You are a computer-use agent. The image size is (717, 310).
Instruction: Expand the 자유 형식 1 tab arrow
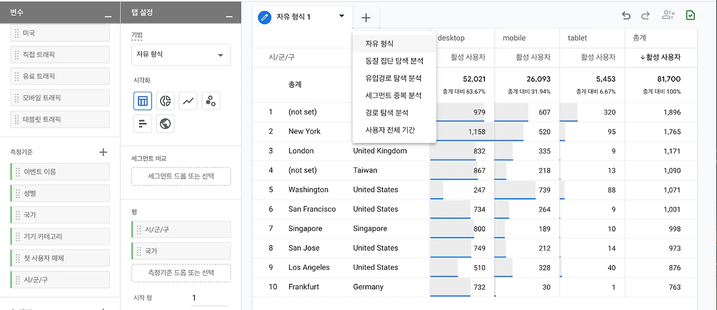click(342, 16)
